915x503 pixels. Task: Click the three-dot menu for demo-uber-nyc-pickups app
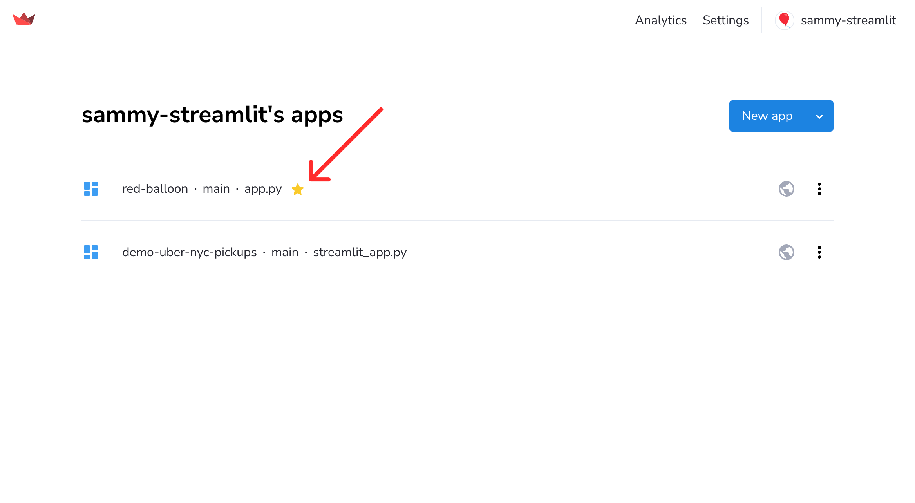coord(818,252)
